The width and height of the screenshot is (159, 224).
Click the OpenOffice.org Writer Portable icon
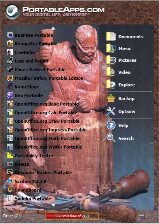10,147
